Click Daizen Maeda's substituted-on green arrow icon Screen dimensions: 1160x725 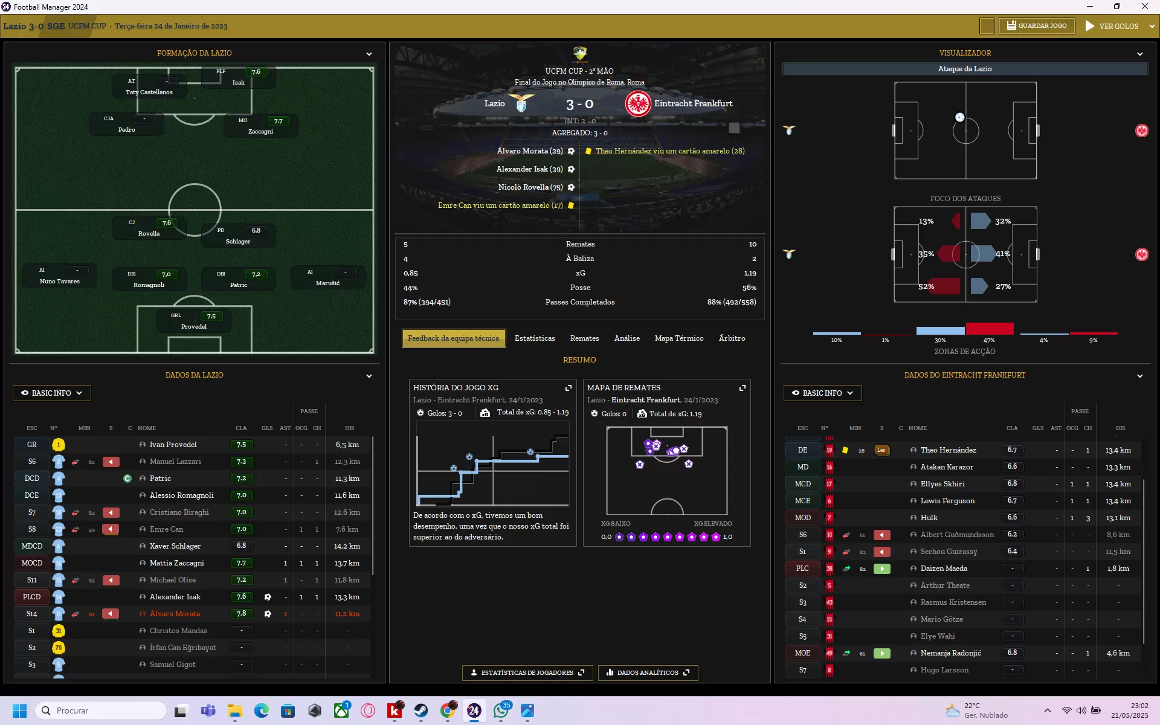click(882, 569)
